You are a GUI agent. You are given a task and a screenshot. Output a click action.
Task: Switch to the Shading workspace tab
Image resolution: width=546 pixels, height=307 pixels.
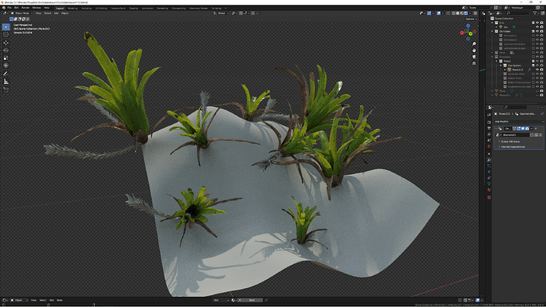click(134, 8)
